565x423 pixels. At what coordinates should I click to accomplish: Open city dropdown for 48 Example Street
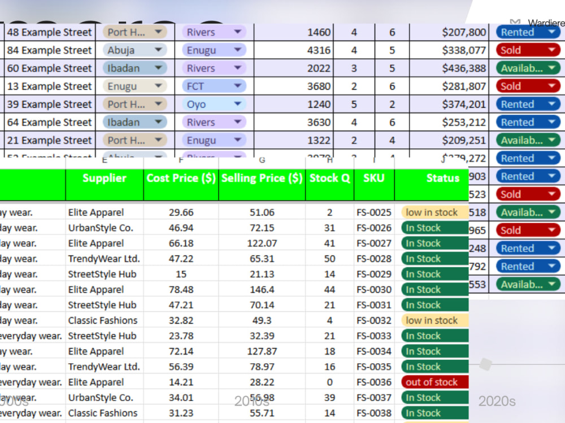(x=135, y=32)
